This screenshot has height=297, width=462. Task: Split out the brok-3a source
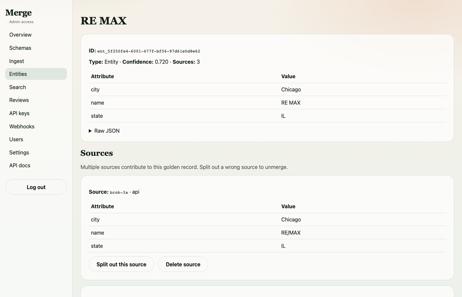click(121, 264)
